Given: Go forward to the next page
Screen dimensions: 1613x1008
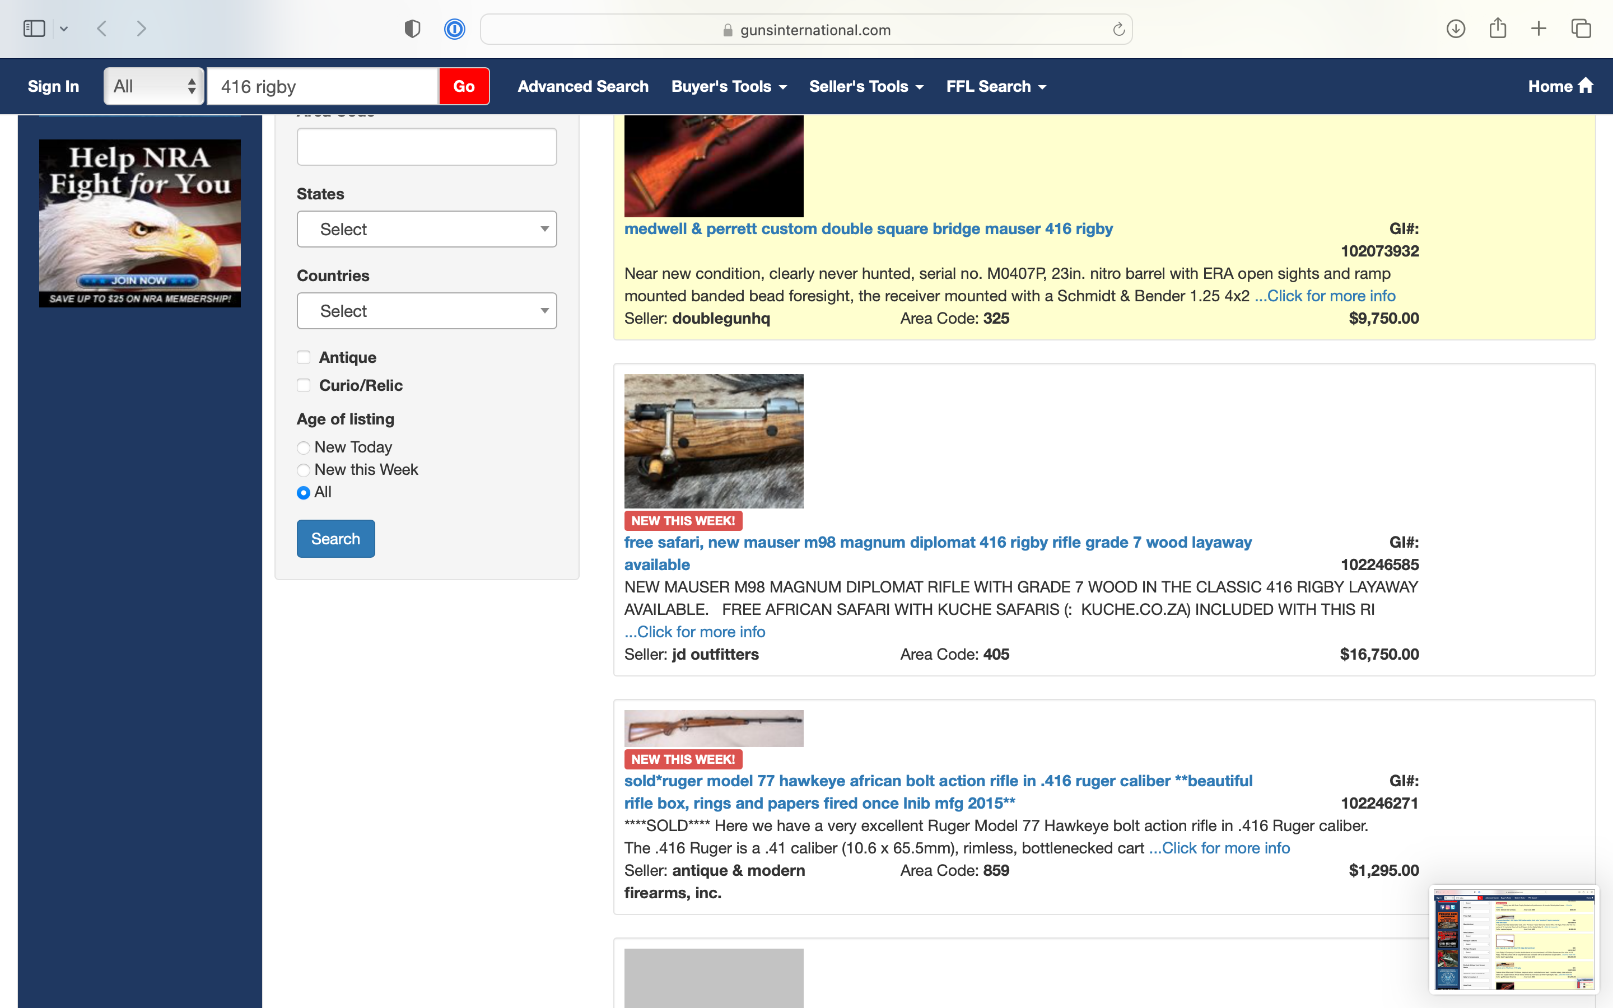Looking at the screenshot, I should point(141,29).
